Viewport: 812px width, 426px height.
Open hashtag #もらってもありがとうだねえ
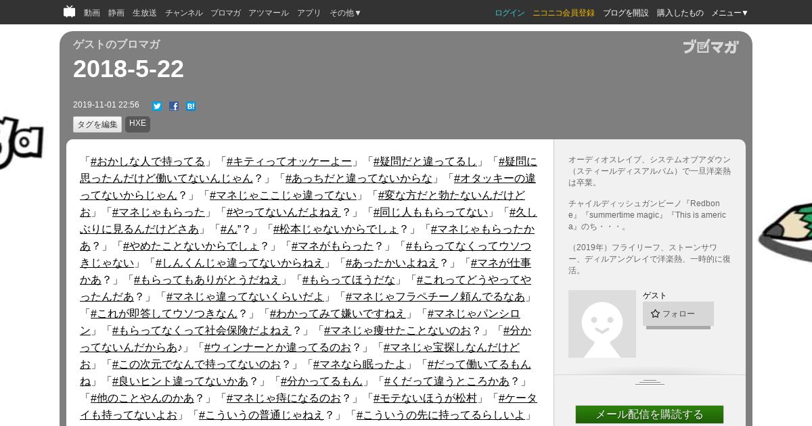tap(207, 279)
